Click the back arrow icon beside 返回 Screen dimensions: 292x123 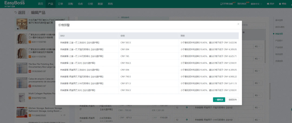coord(15,13)
